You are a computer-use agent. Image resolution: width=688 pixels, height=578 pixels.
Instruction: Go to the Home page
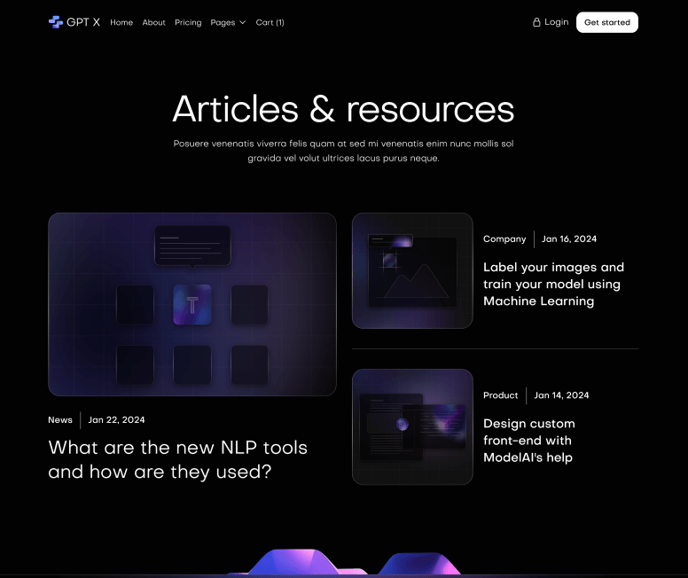click(121, 22)
